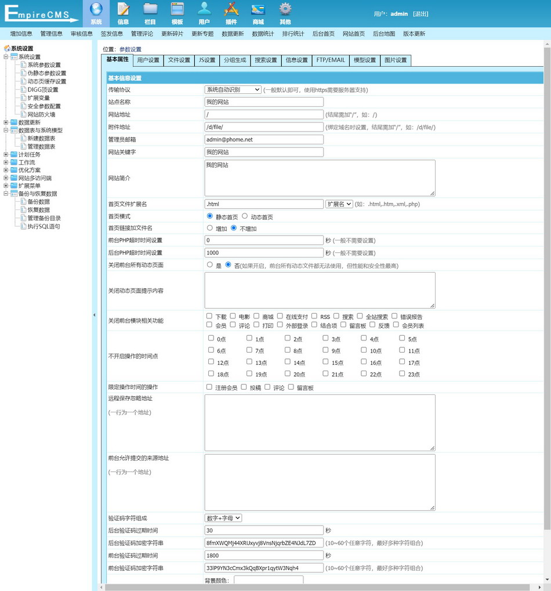Click the folder icon next to 数据更新
This screenshot has height=591, width=551.
coord(14,122)
